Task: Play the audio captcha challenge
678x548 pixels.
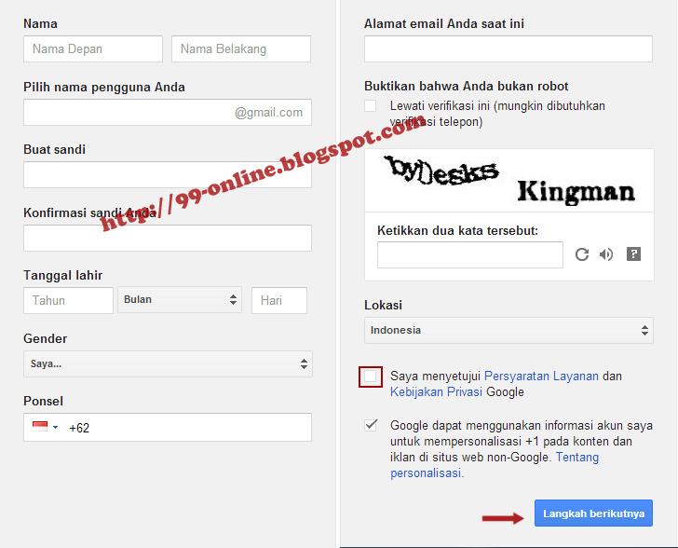Action: [606, 254]
